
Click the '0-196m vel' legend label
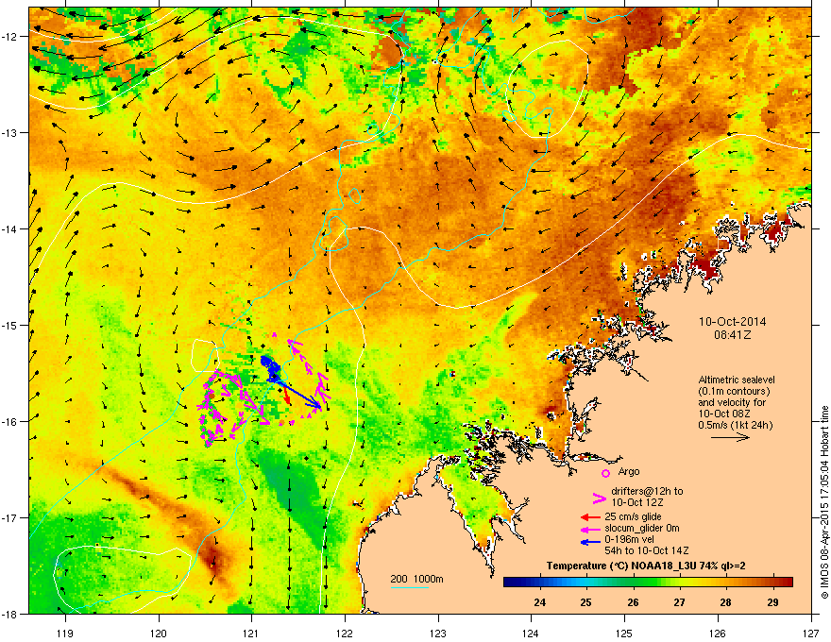[x=629, y=539]
